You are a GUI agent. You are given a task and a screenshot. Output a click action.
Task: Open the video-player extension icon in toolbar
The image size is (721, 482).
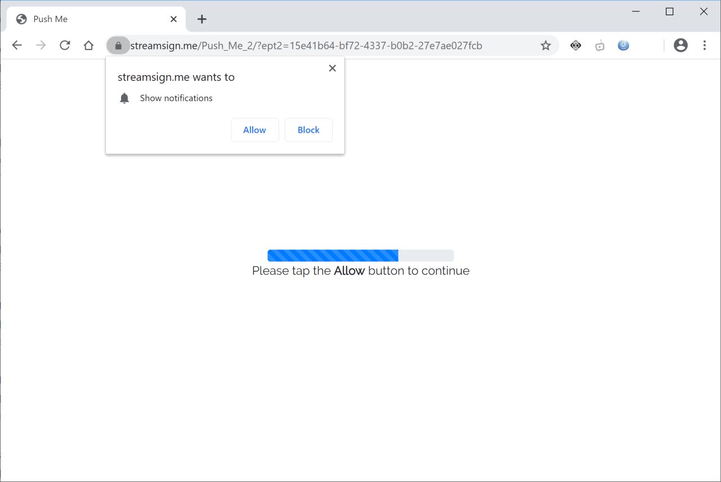[600, 46]
